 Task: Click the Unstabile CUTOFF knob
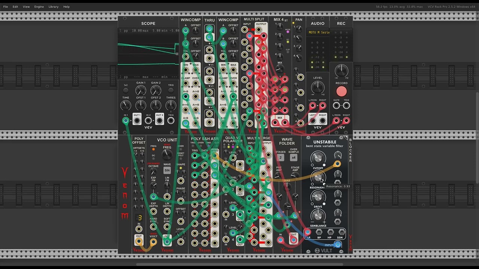point(318,158)
